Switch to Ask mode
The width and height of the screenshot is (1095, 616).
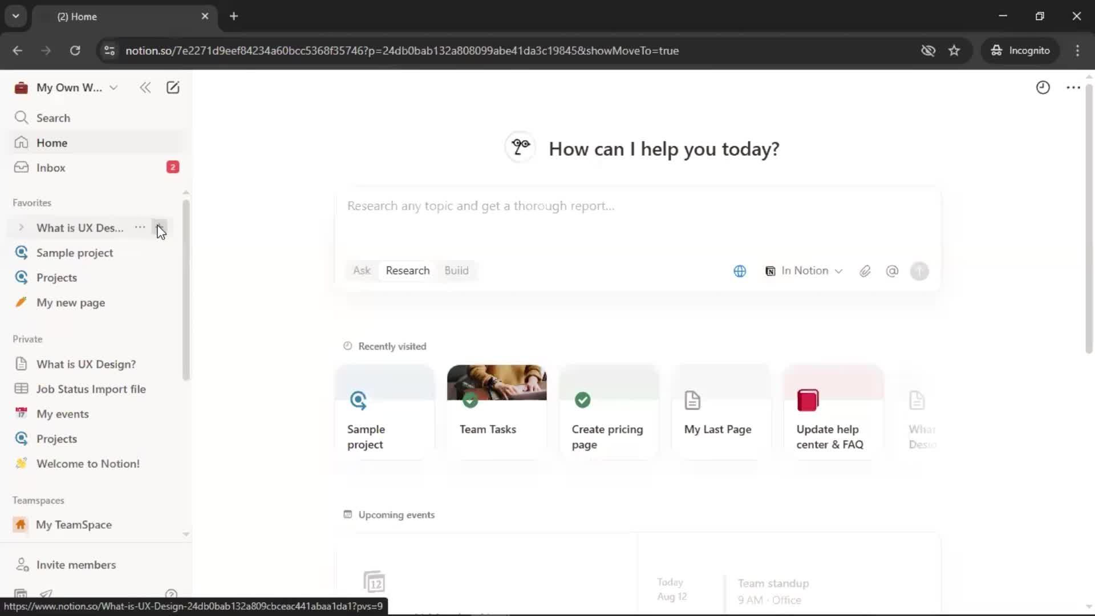(x=362, y=270)
